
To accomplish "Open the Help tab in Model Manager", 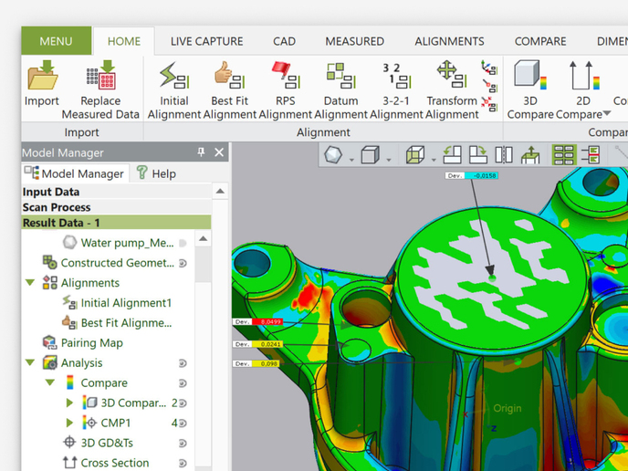I will pyautogui.click(x=156, y=173).
